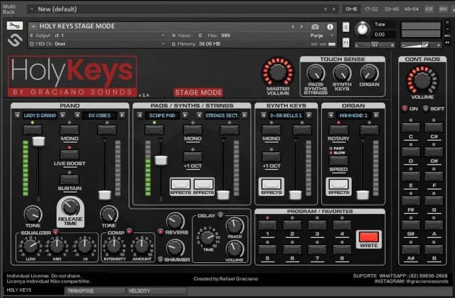Enable the Reverb LED switch
The height and width of the screenshot is (298, 455).
pyautogui.click(x=160, y=232)
